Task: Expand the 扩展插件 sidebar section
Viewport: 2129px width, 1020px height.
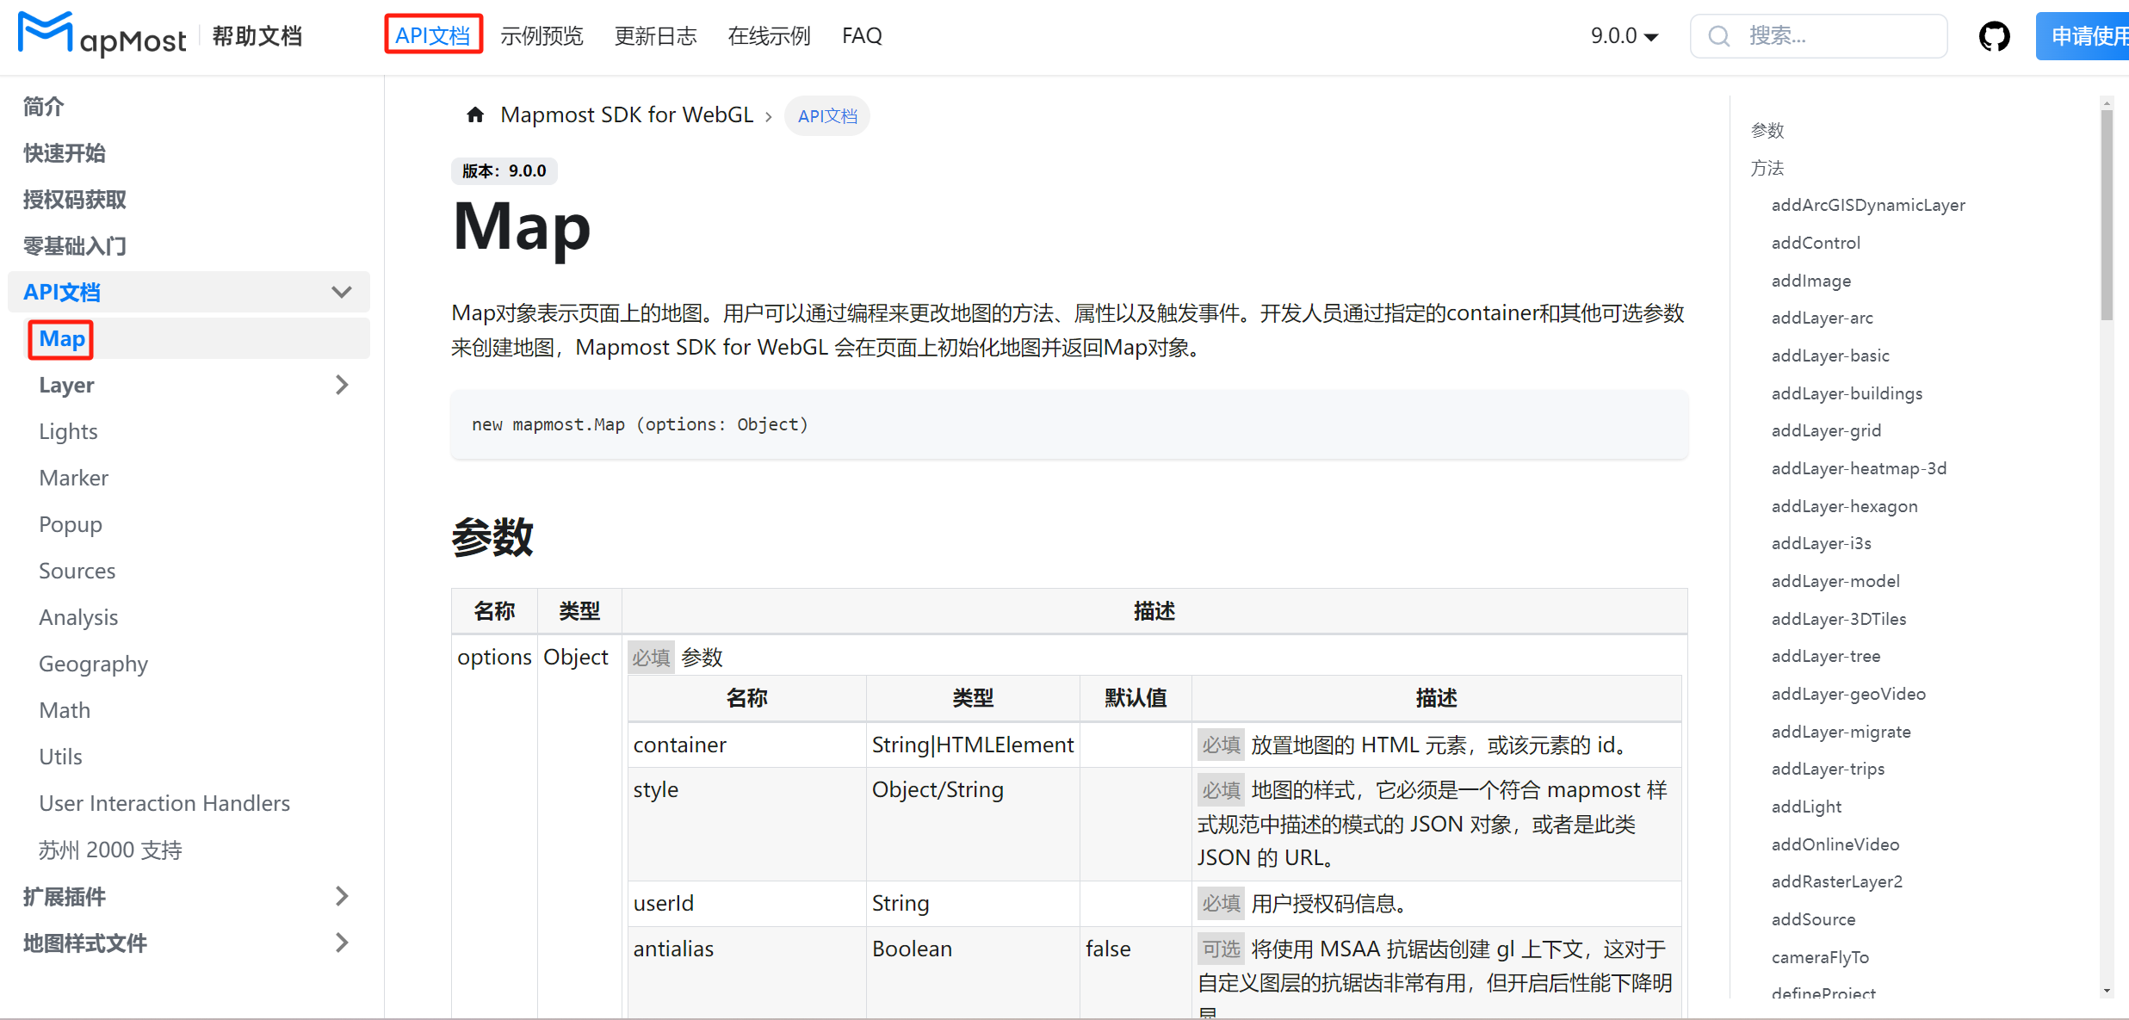Action: coord(342,896)
